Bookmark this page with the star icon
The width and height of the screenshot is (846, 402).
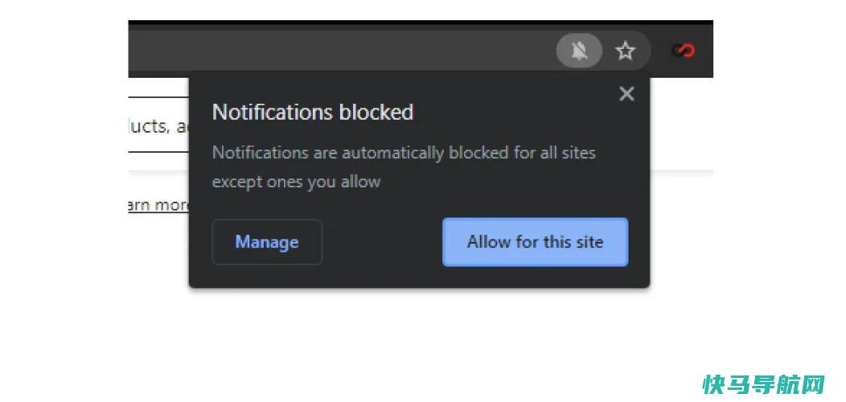[x=626, y=51]
